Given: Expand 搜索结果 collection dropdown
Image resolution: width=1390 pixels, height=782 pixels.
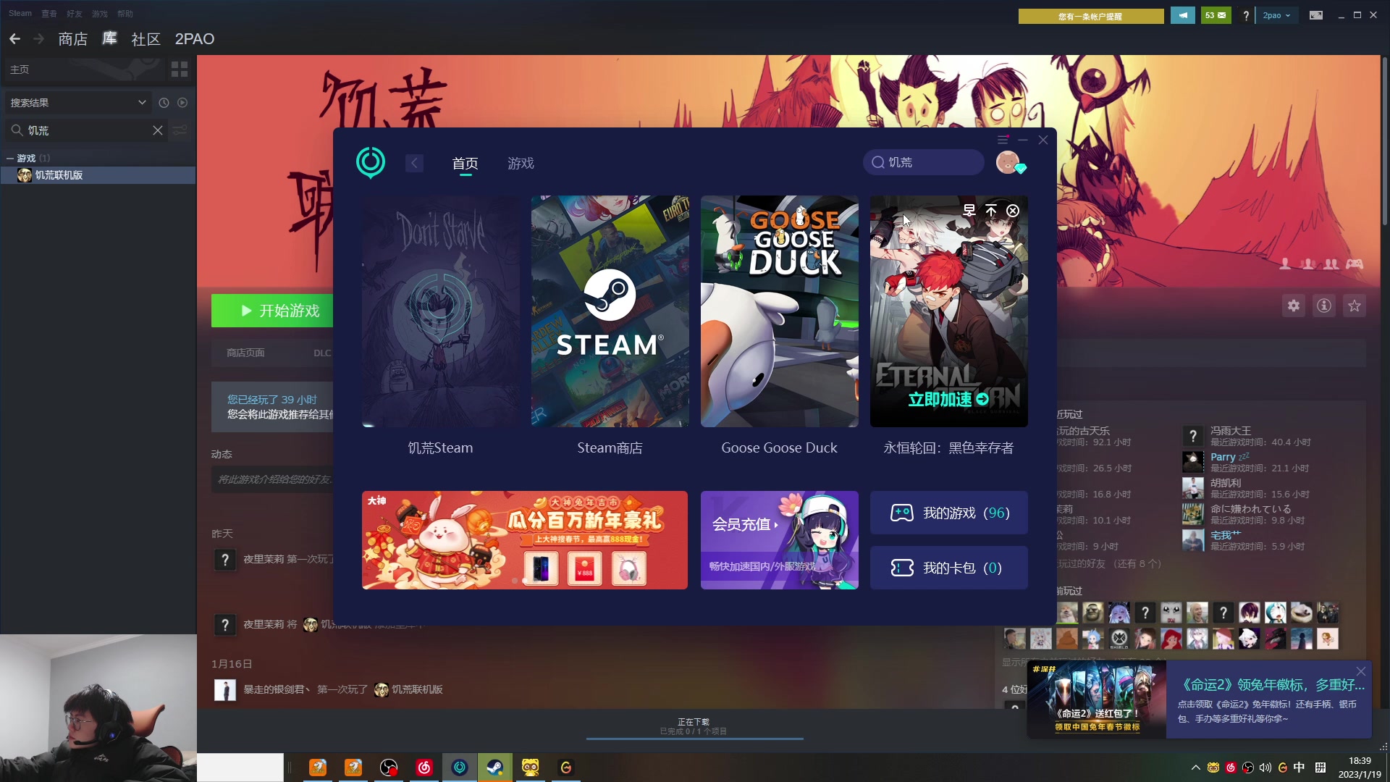Looking at the screenshot, I should tap(142, 103).
